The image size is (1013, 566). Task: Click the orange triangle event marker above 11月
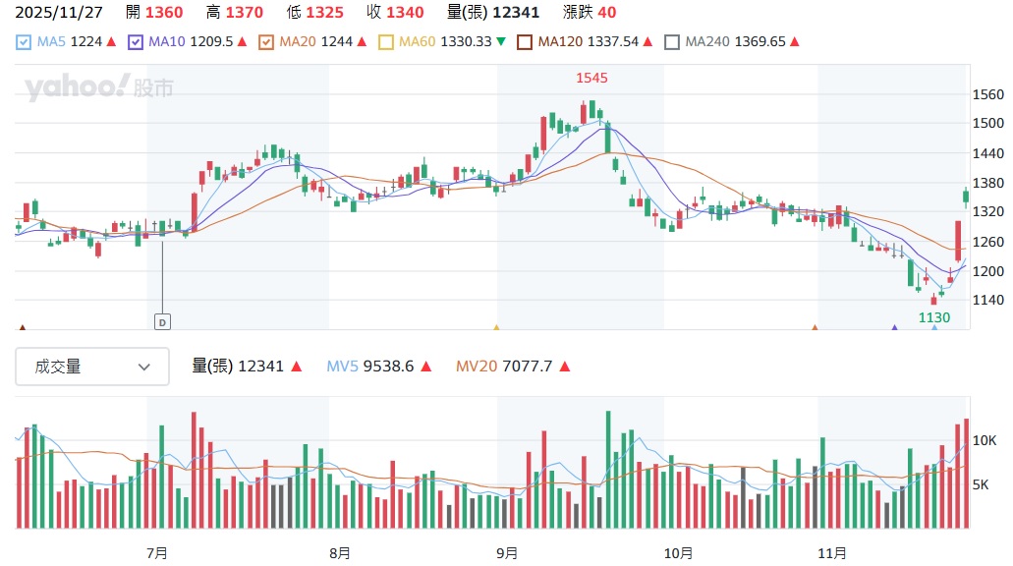point(815,327)
